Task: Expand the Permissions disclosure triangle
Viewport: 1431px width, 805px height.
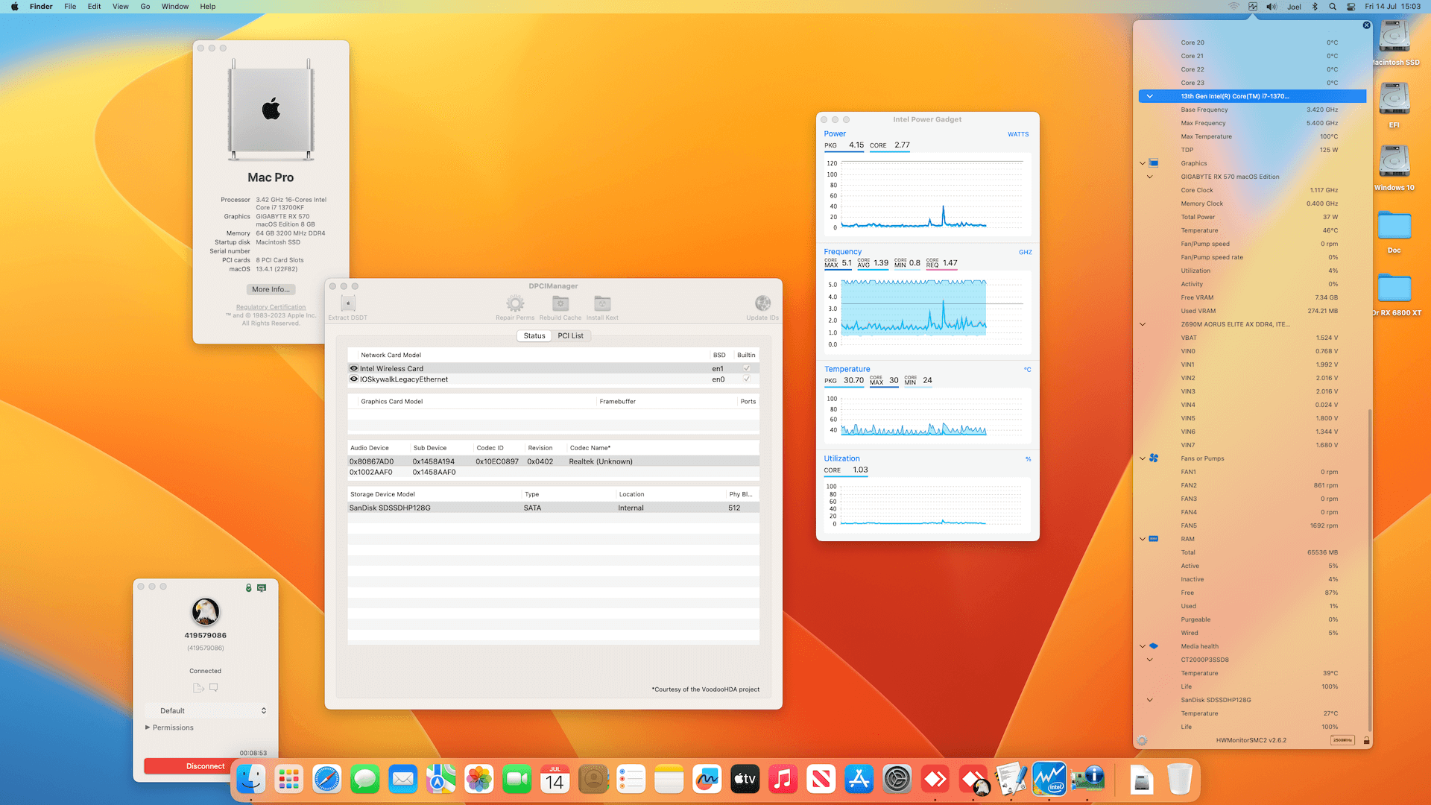Action: pos(148,727)
